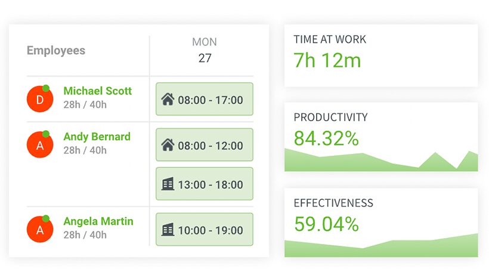489x278 pixels.
Task: Select the 13:00 - 18:00 office shift
Action: coord(205,184)
